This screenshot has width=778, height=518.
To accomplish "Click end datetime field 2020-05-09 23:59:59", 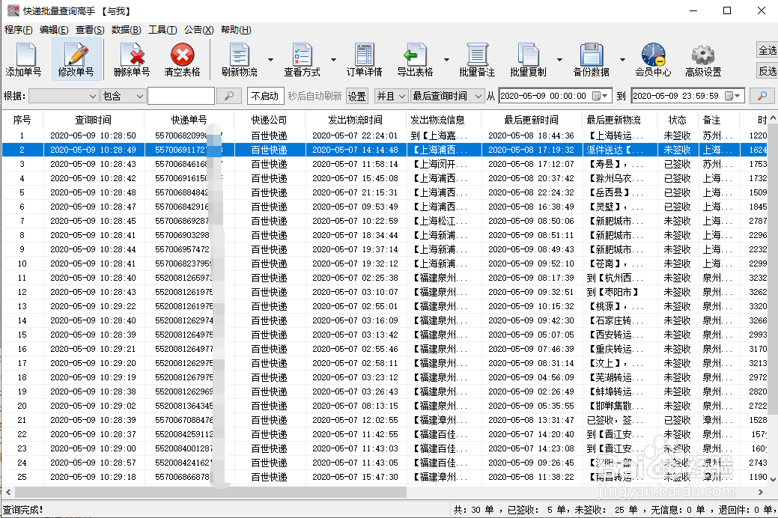I will point(677,96).
